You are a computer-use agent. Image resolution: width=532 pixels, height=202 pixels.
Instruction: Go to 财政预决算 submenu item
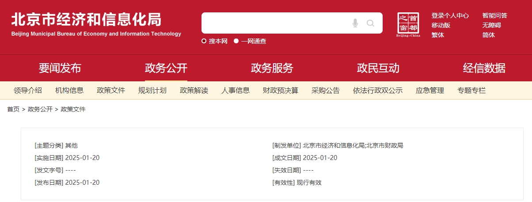pos(281,91)
